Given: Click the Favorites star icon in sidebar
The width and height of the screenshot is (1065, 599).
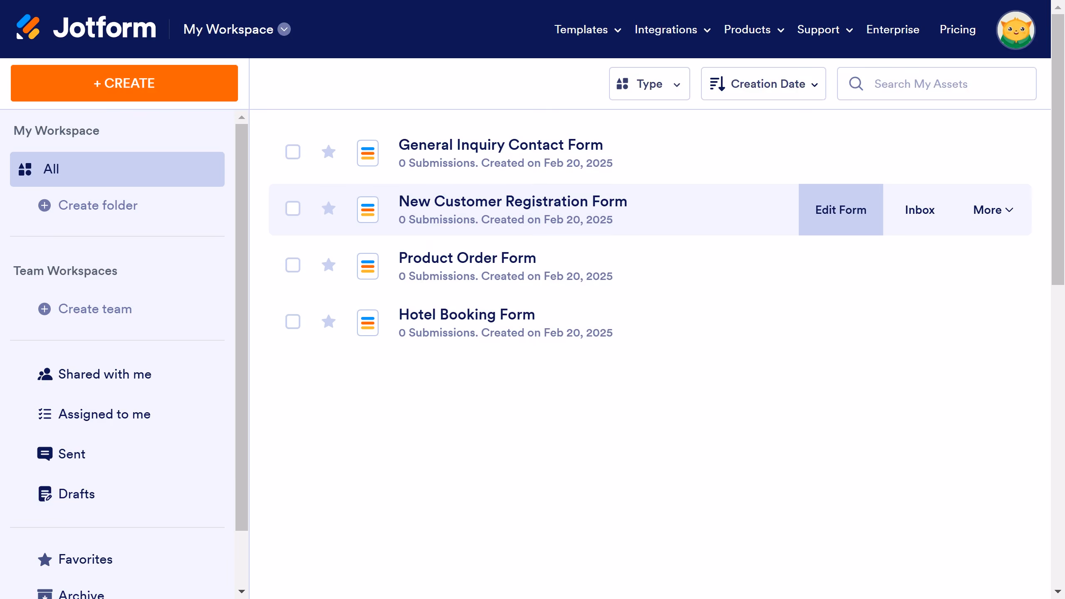Looking at the screenshot, I should click(x=45, y=559).
